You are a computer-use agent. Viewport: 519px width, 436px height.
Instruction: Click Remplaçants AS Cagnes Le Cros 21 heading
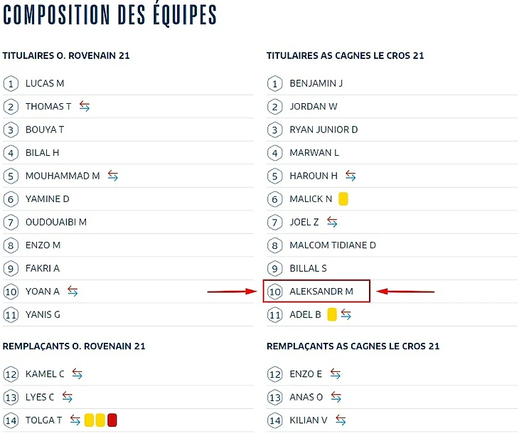[x=353, y=346]
